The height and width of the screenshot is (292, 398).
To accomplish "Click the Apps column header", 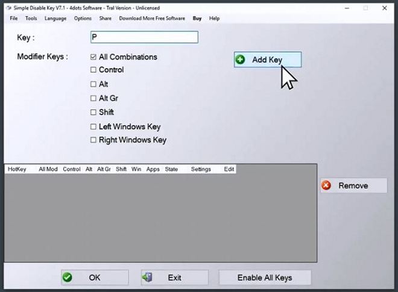I will [153, 169].
